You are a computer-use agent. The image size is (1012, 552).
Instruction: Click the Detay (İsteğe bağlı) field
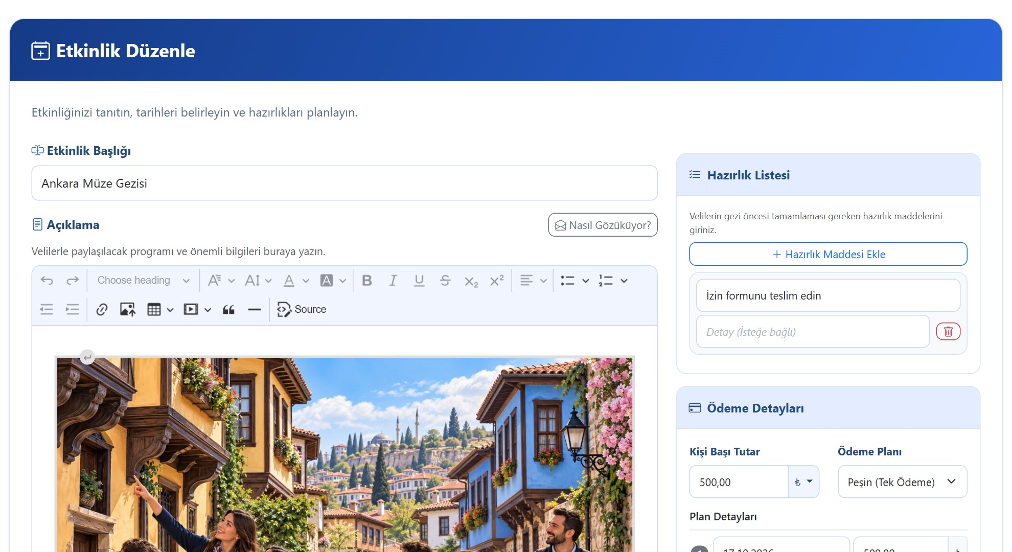point(813,332)
